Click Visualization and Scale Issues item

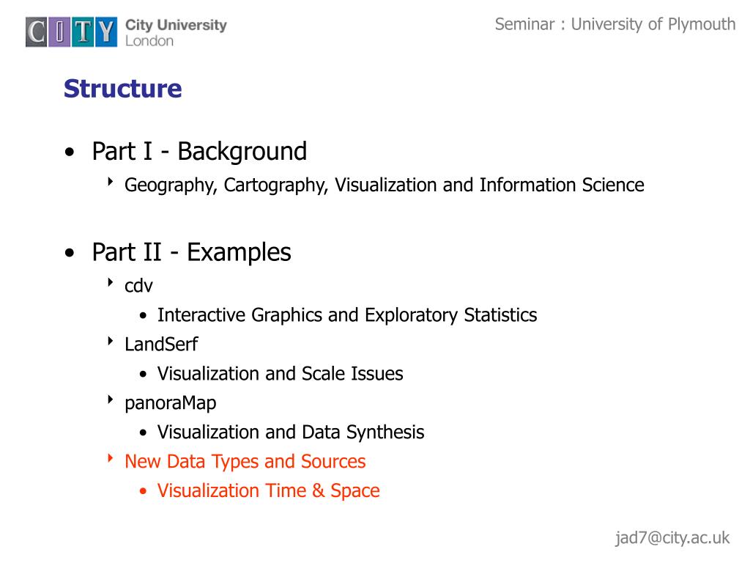[x=281, y=373]
